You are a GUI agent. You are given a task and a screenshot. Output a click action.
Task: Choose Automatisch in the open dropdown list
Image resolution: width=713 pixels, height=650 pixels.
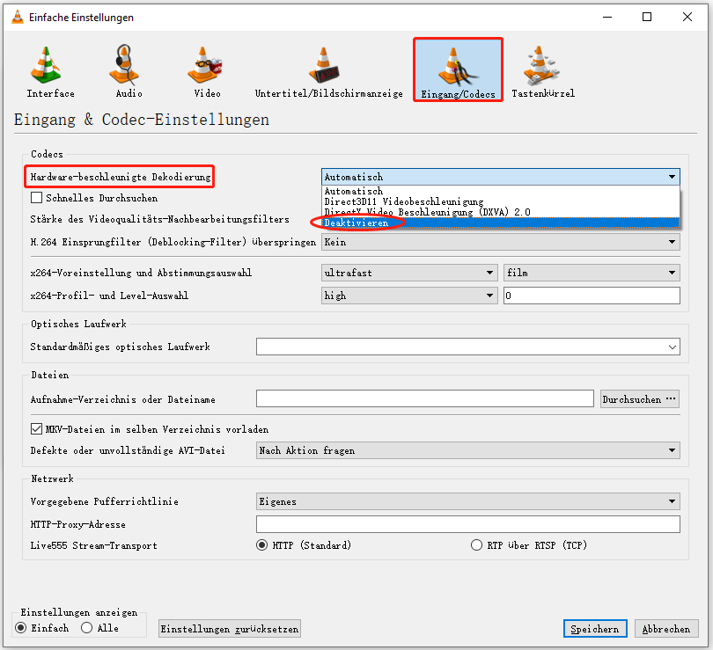501,191
